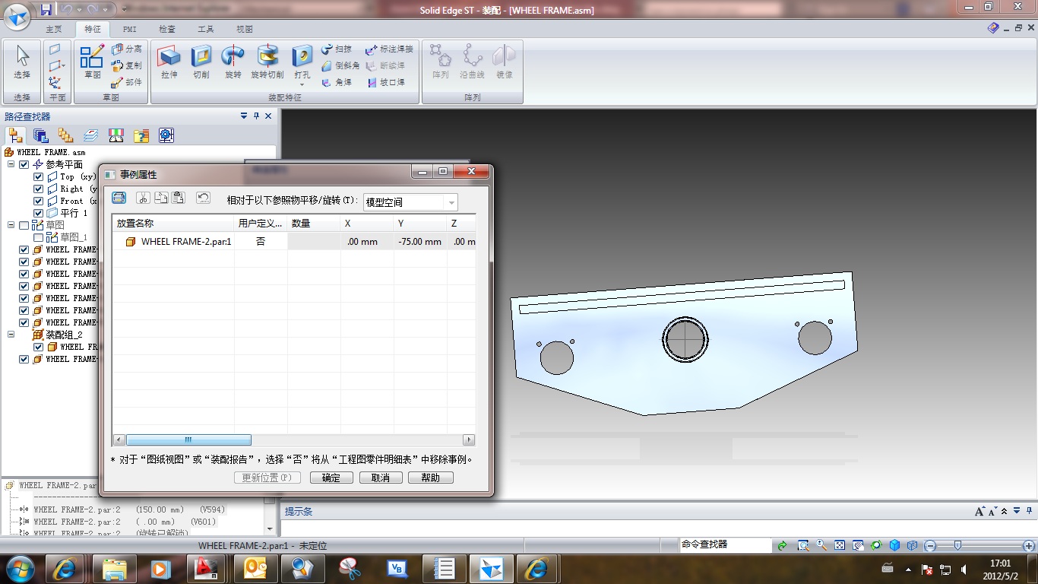Uncheck the Right plane checkbox

pos(39,189)
